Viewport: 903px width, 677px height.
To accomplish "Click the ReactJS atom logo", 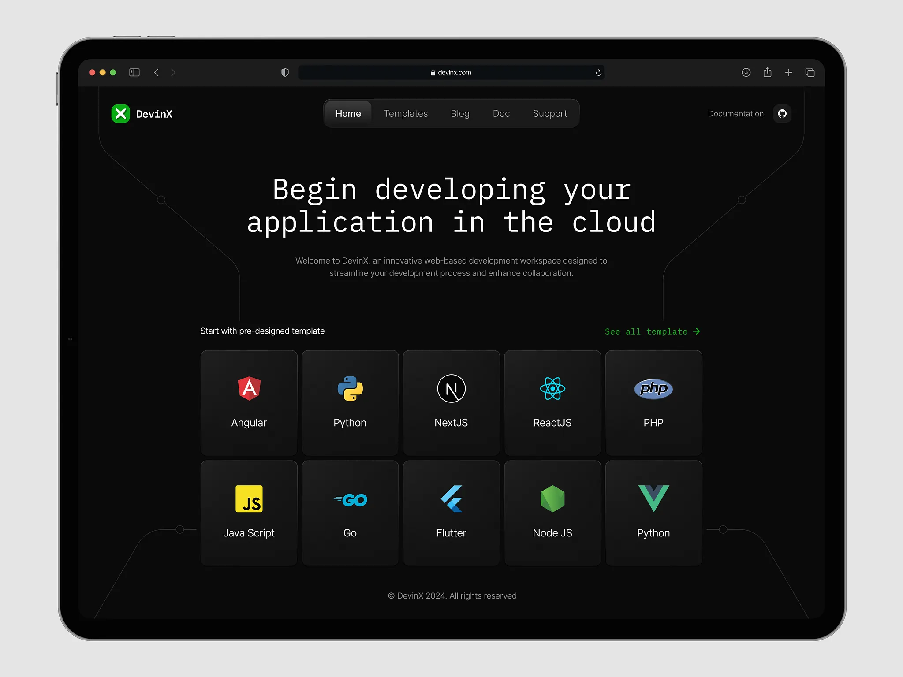I will (552, 388).
